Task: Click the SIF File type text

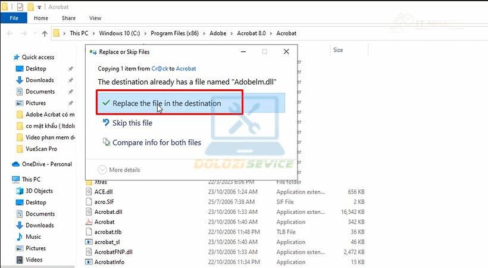Action: pyautogui.click(x=285, y=202)
